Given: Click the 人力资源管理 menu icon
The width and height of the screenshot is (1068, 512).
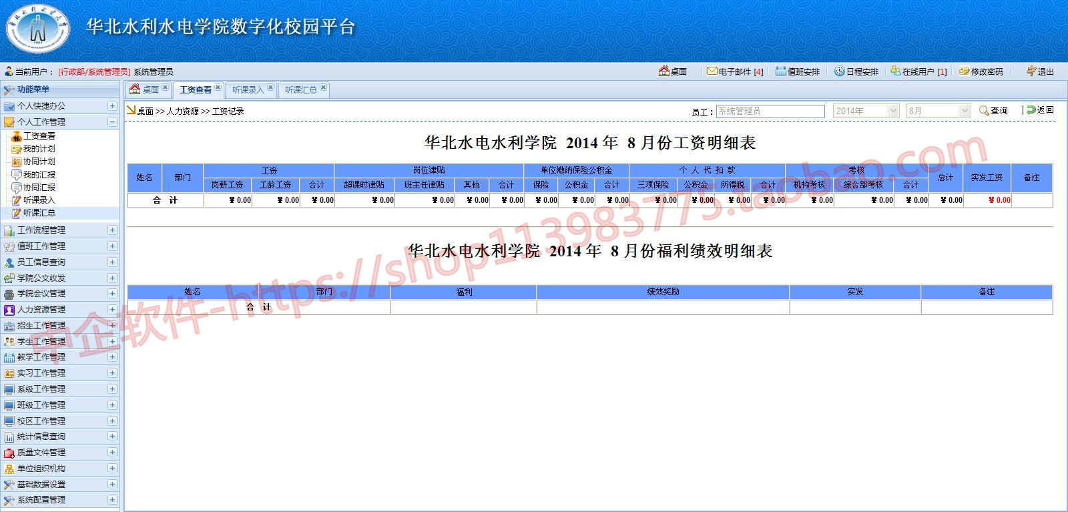Looking at the screenshot, I should [x=9, y=310].
